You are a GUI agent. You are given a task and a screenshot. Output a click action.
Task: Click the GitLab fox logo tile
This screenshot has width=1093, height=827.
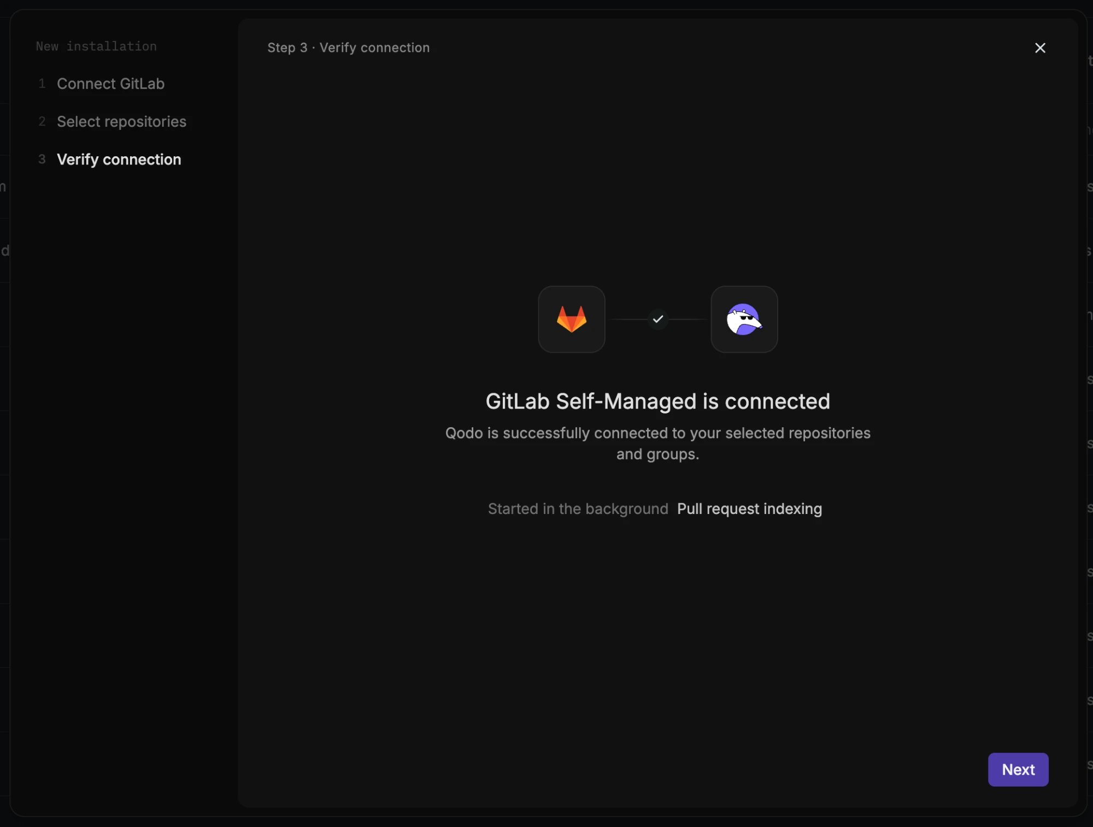pos(571,319)
